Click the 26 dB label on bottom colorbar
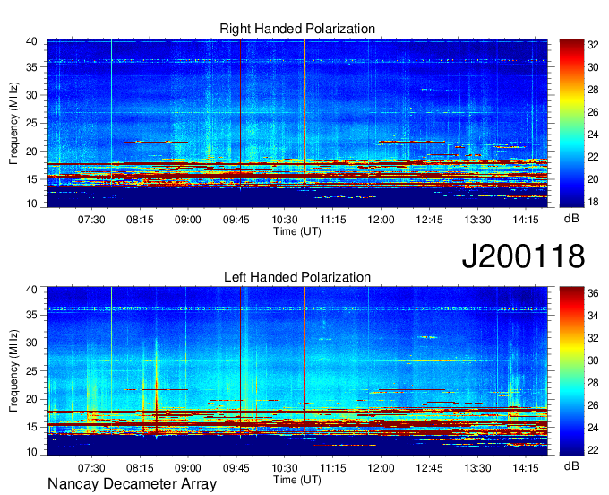 point(593,405)
